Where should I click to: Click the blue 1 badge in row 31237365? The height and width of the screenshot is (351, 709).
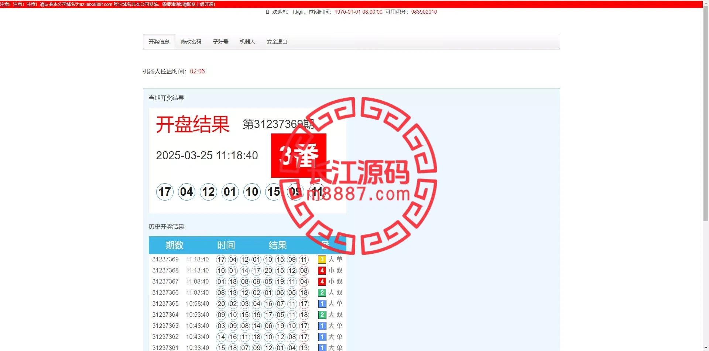(322, 304)
